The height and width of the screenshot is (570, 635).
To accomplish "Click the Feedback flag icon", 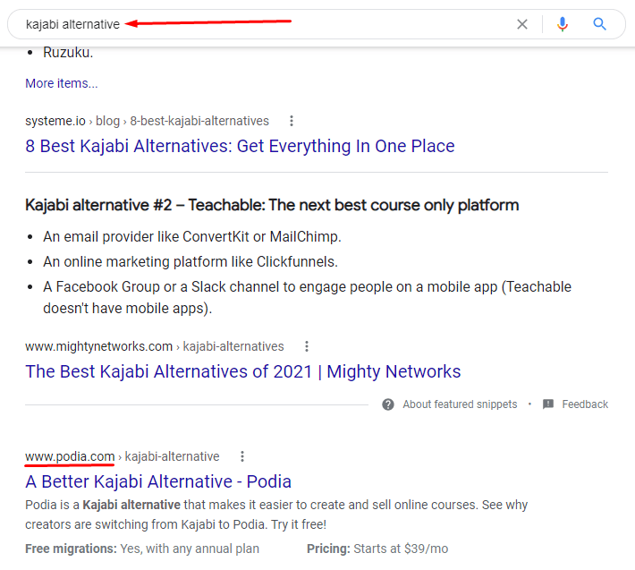I will tap(548, 404).
